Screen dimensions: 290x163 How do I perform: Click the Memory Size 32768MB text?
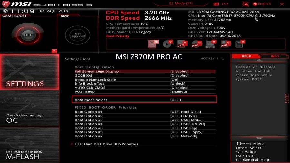[x=210, y=20]
